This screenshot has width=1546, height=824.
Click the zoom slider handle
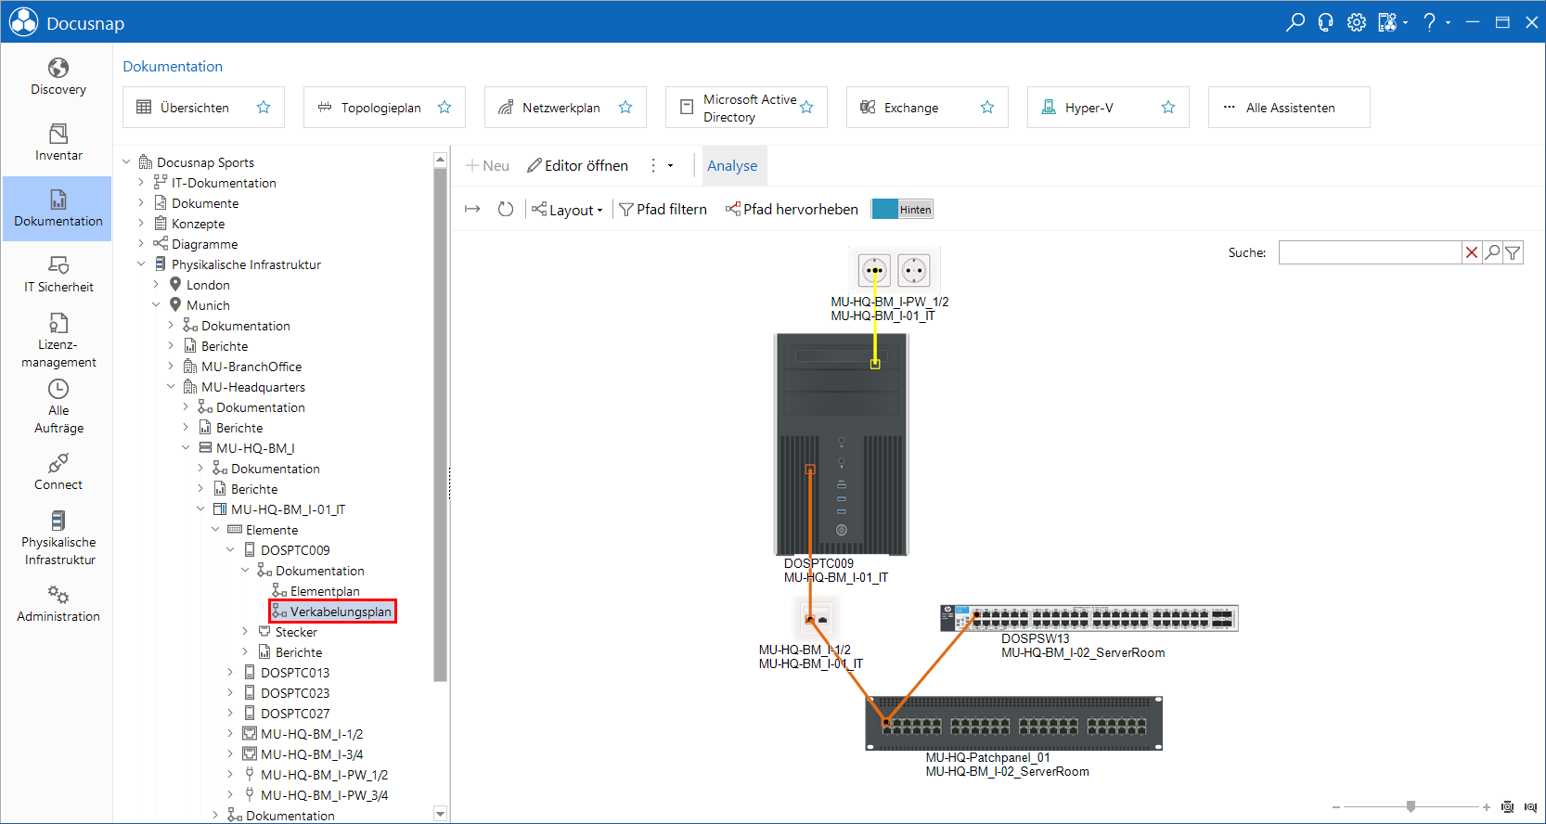(1411, 806)
